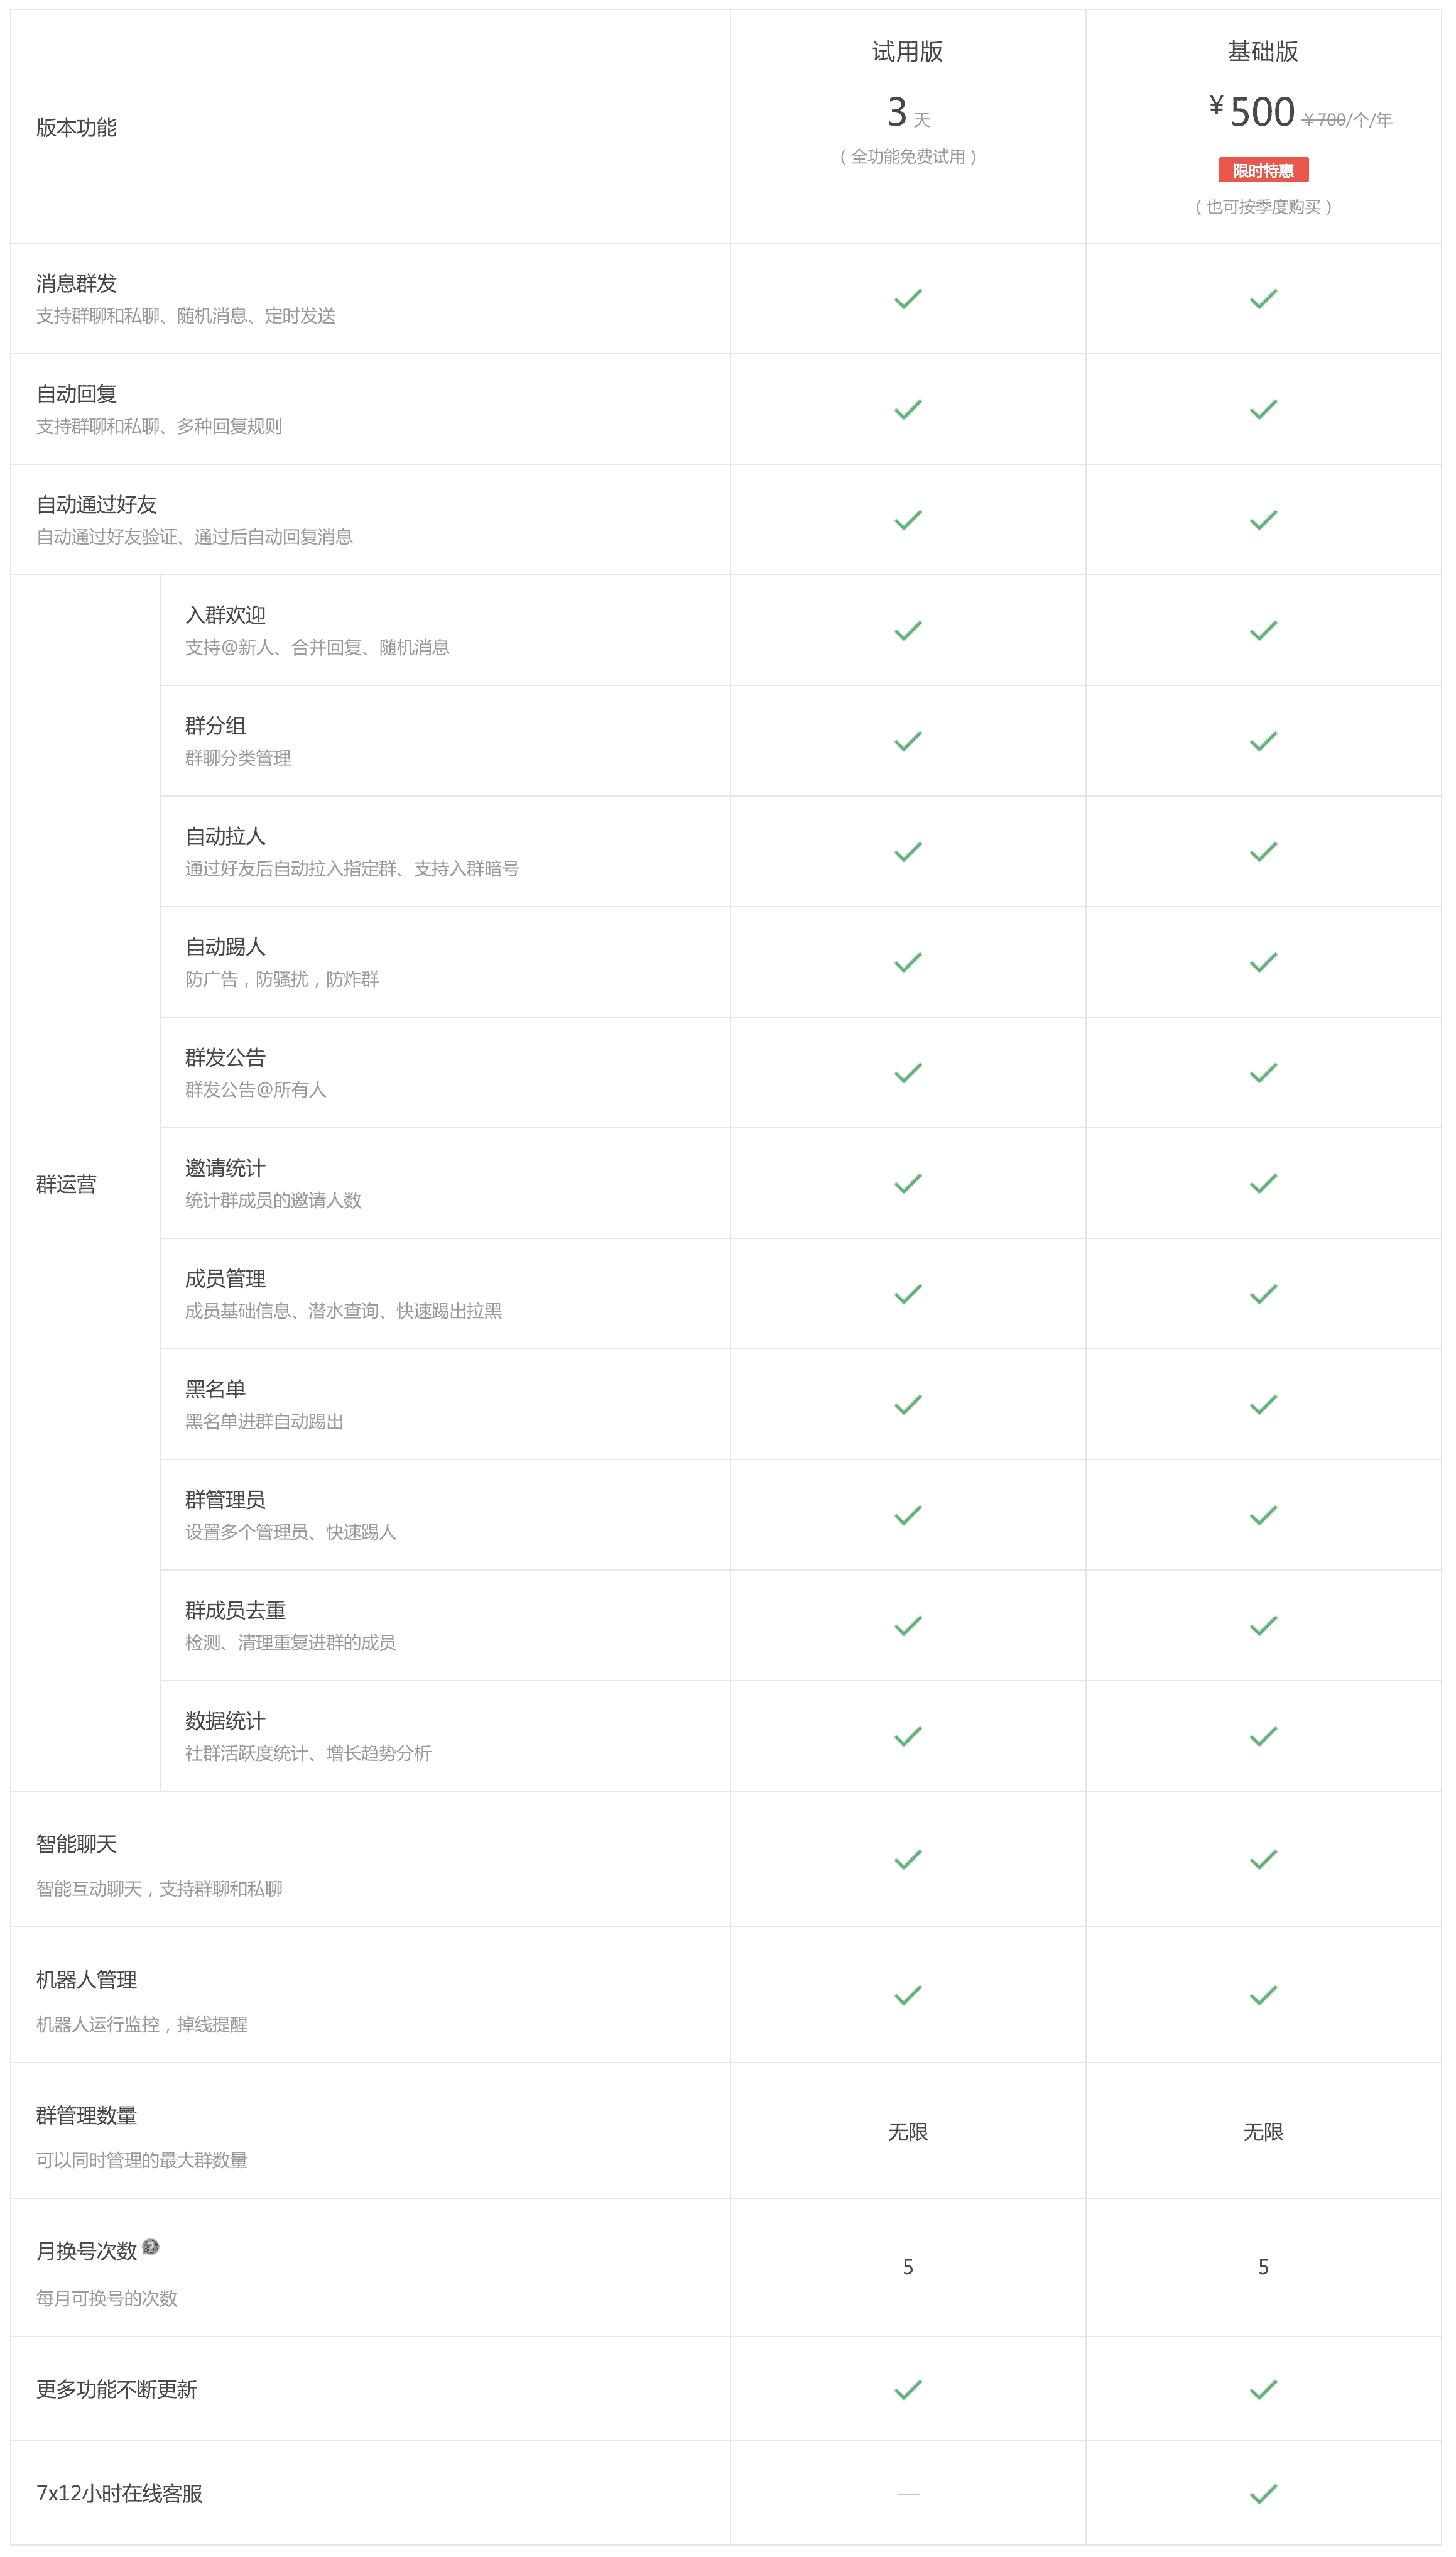Click the 群运营 category cell

click(x=67, y=1185)
